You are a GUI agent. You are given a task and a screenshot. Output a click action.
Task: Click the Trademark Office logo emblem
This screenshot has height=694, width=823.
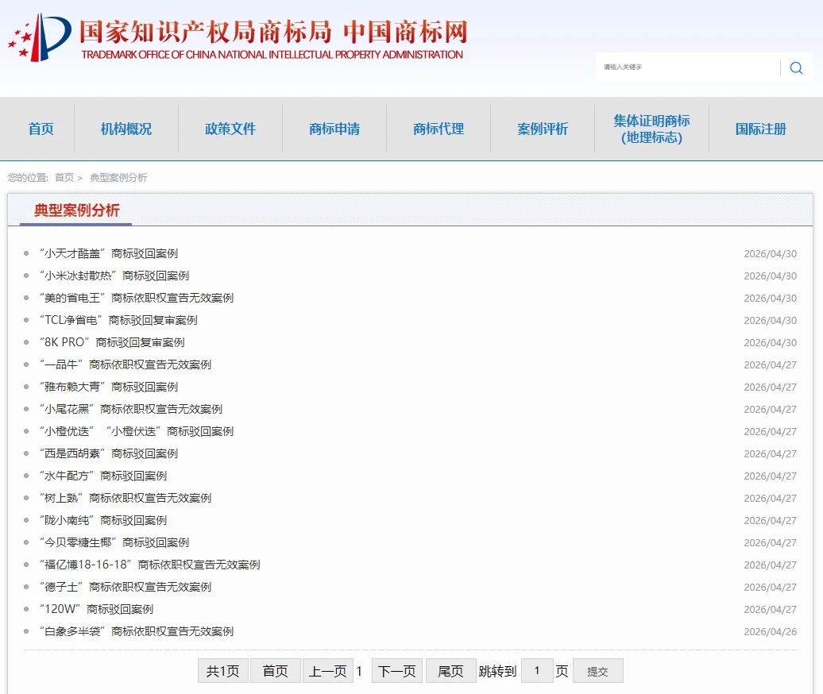pyautogui.click(x=40, y=37)
